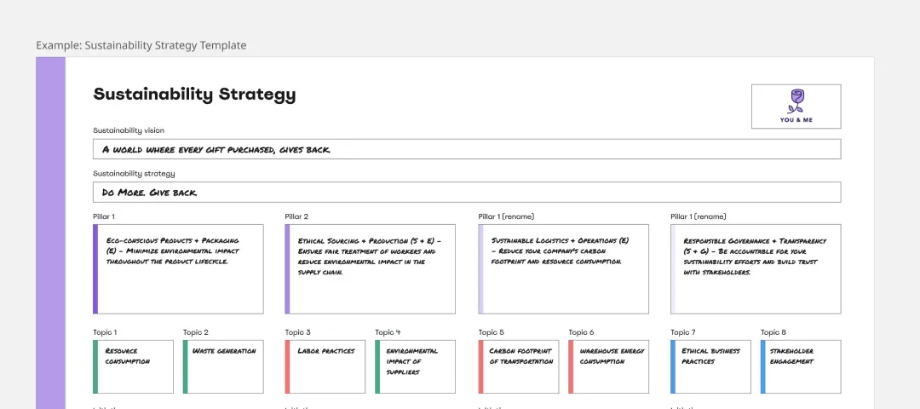Select the 'Do More. Give back.' strategy field
This screenshot has height=409, width=920.
(x=467, y=192)
